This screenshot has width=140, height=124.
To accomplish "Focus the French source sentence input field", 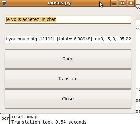I will [68, 19].
